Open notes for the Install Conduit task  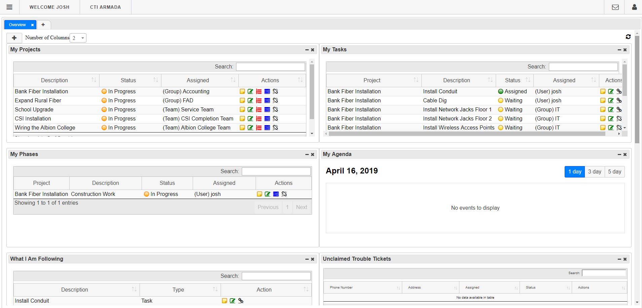tap(603, 91)
